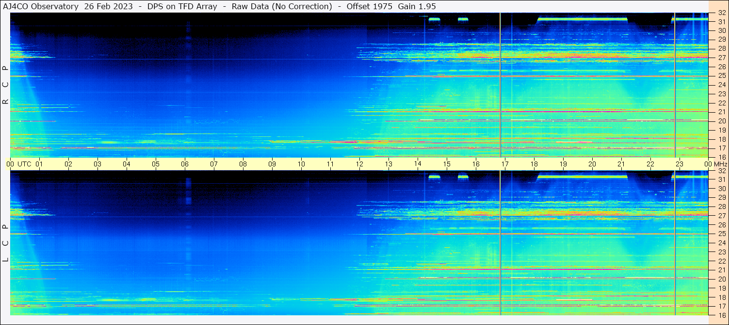The image size is (729, 325).
Task: Select hour 23 on the time axis
Action: pyautogui.click(x=680, y=164)
